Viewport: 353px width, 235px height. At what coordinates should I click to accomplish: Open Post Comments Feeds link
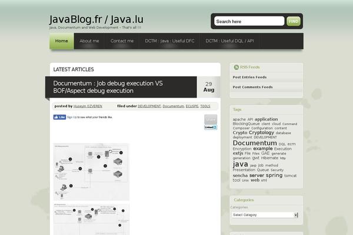click(x=252, y=87)
